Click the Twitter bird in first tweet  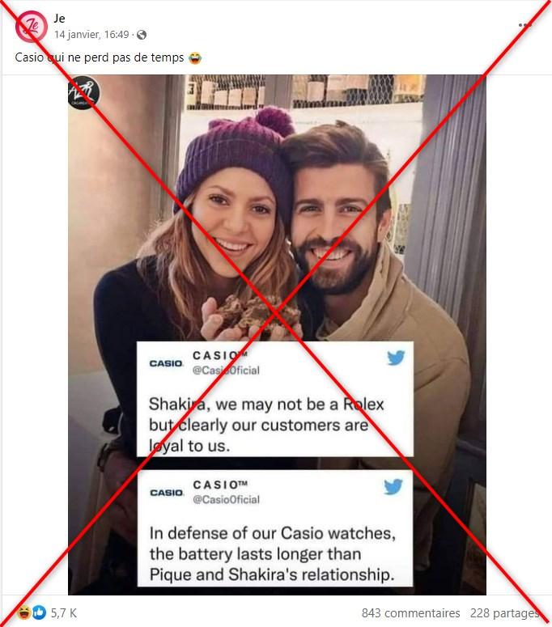click(396, 358)
